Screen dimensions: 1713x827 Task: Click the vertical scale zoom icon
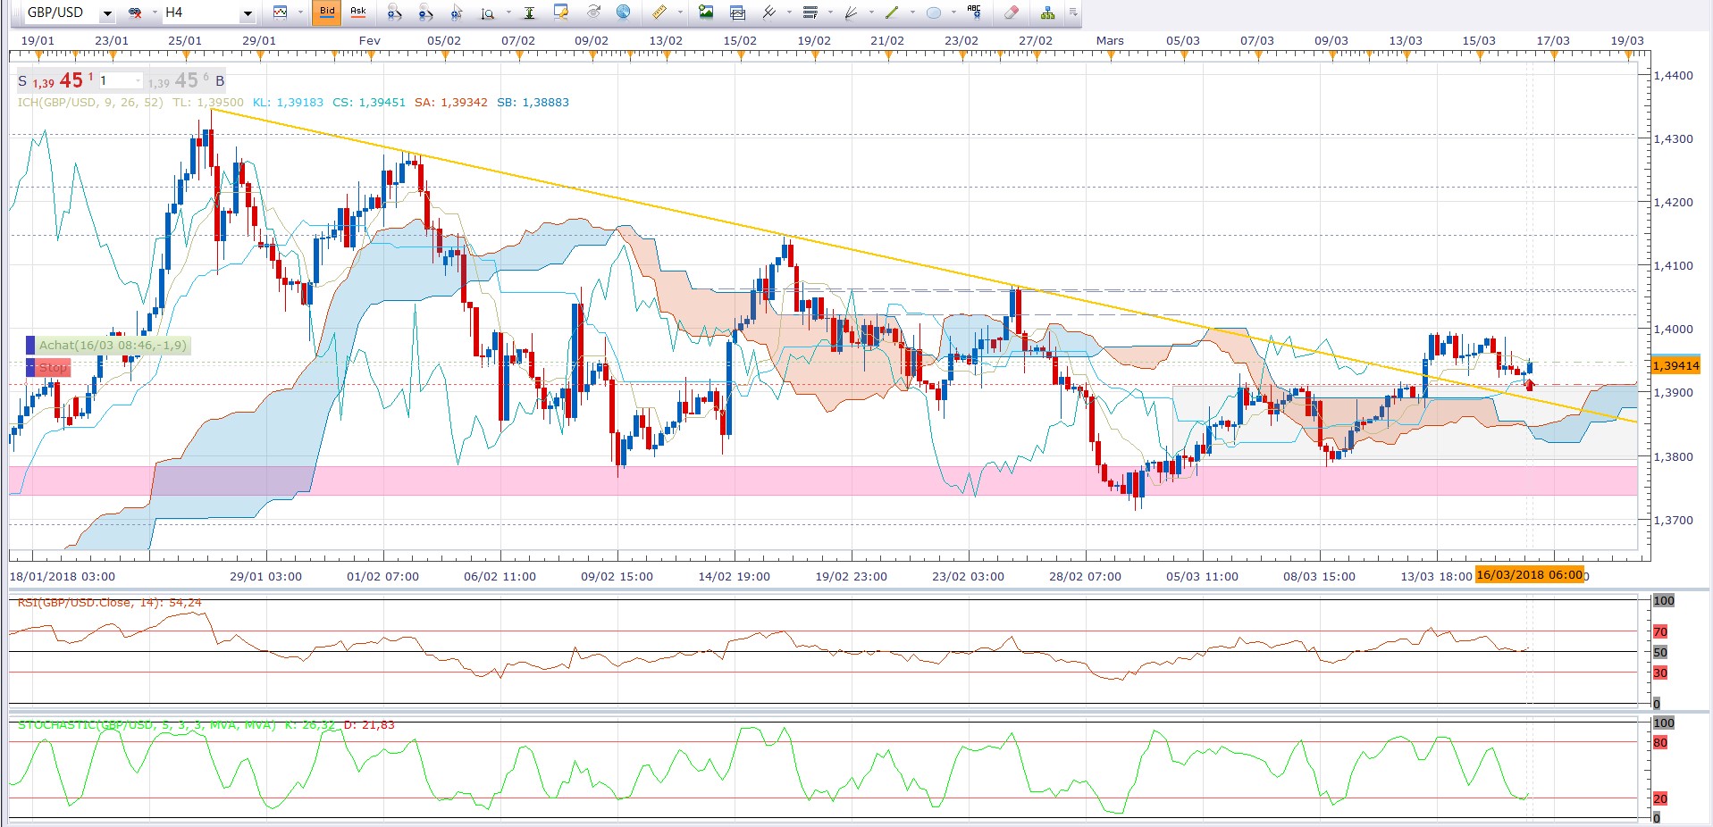488,13
